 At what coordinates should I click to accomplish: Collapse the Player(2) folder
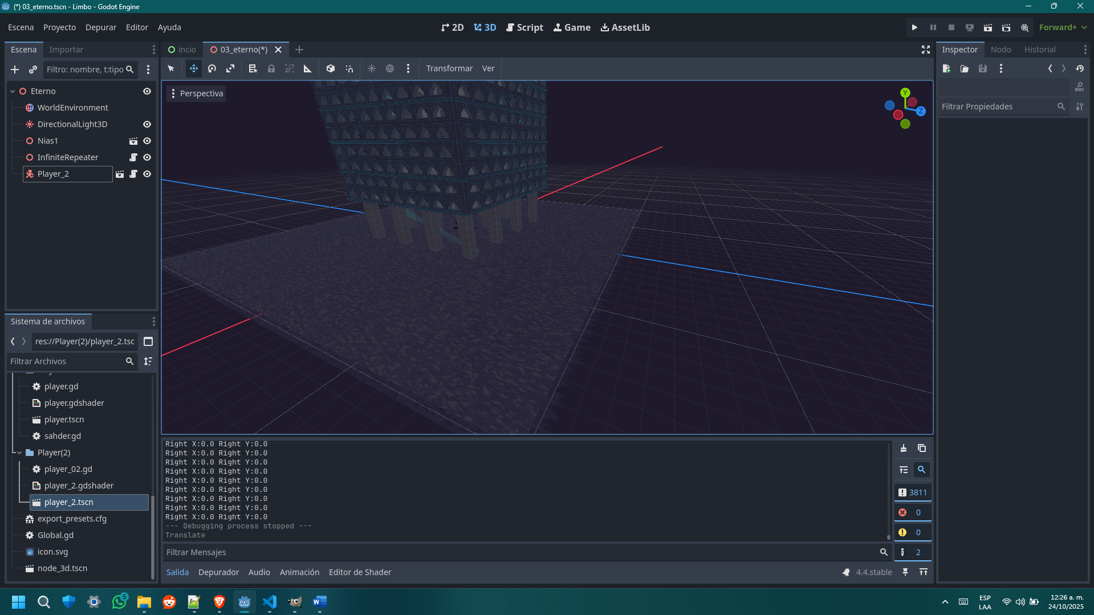(x=19, y=453)
